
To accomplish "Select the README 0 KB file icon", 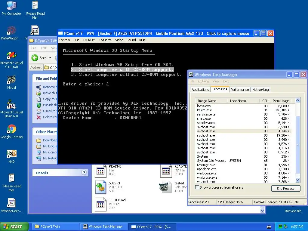I will [100, 171].
